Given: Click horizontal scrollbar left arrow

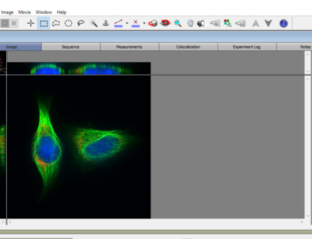Looking at the screenshot, I should coord(10,222).
